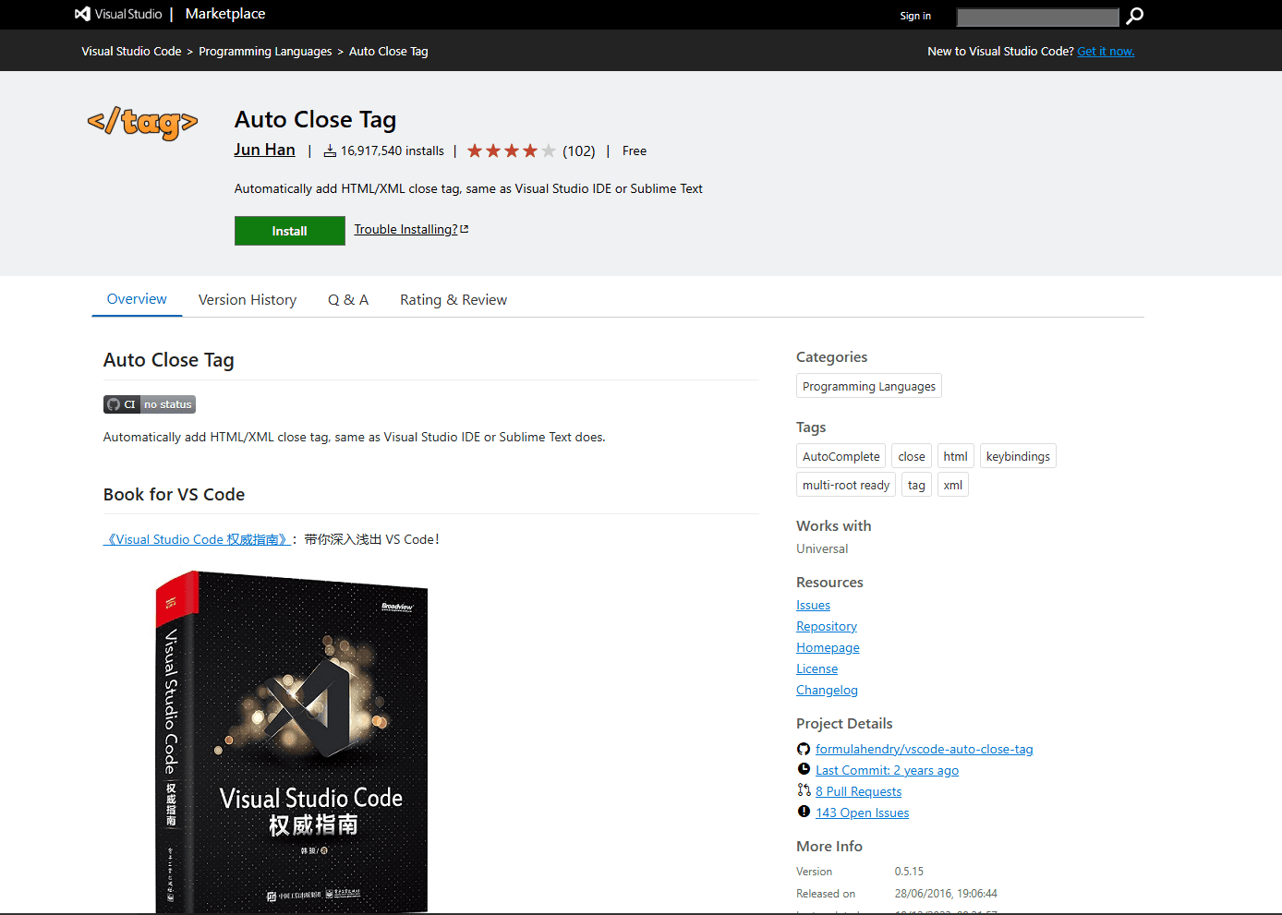Click the Visual Studio logo icon
Screen dimensions: 1282x915
pyautogui.click(x=82, y=14)
